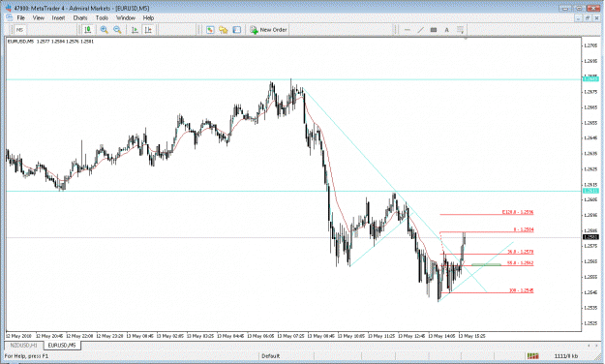Click the black current price tag on axis
This screenshot has height=364, width=605.
[x=590, y=237]
